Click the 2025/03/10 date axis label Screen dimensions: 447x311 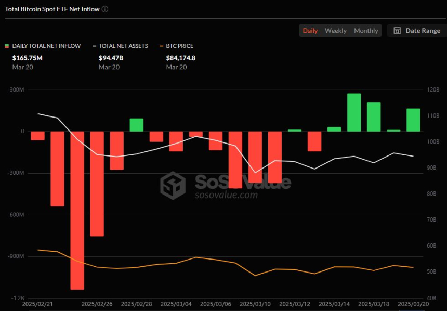point(255,304)
